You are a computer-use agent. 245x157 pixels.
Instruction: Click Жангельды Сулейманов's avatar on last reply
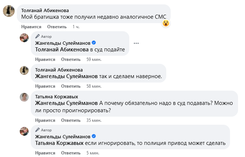[25, 131]
